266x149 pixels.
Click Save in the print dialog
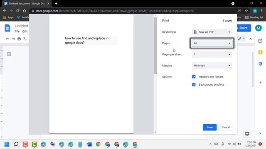tap(209, 127)
